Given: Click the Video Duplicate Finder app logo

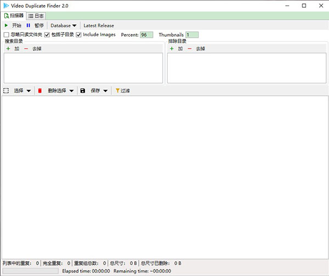Looking at the screenshot, I should [x=6, y=5].
